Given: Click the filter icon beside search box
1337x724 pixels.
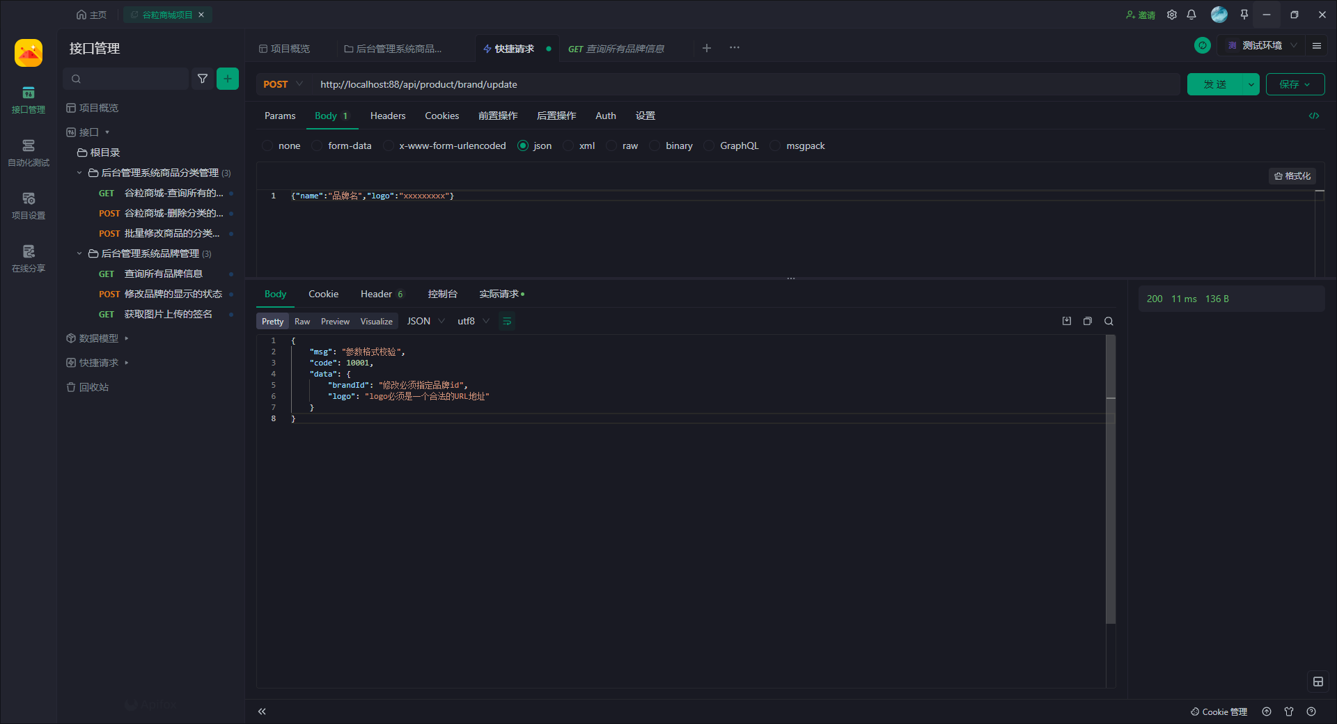Looking at the screenshot, I should (x=203, y=79).
